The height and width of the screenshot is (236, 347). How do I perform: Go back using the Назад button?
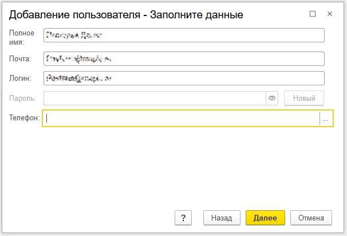click(x=222, y=218)
